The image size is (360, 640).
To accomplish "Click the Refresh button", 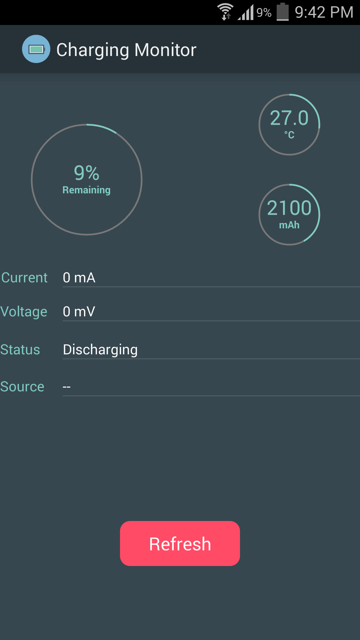I will (x=180, y=543).
